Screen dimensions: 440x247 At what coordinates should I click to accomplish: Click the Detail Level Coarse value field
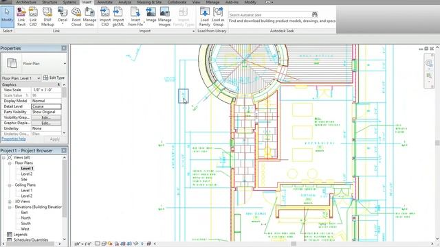tap(46, 106)
